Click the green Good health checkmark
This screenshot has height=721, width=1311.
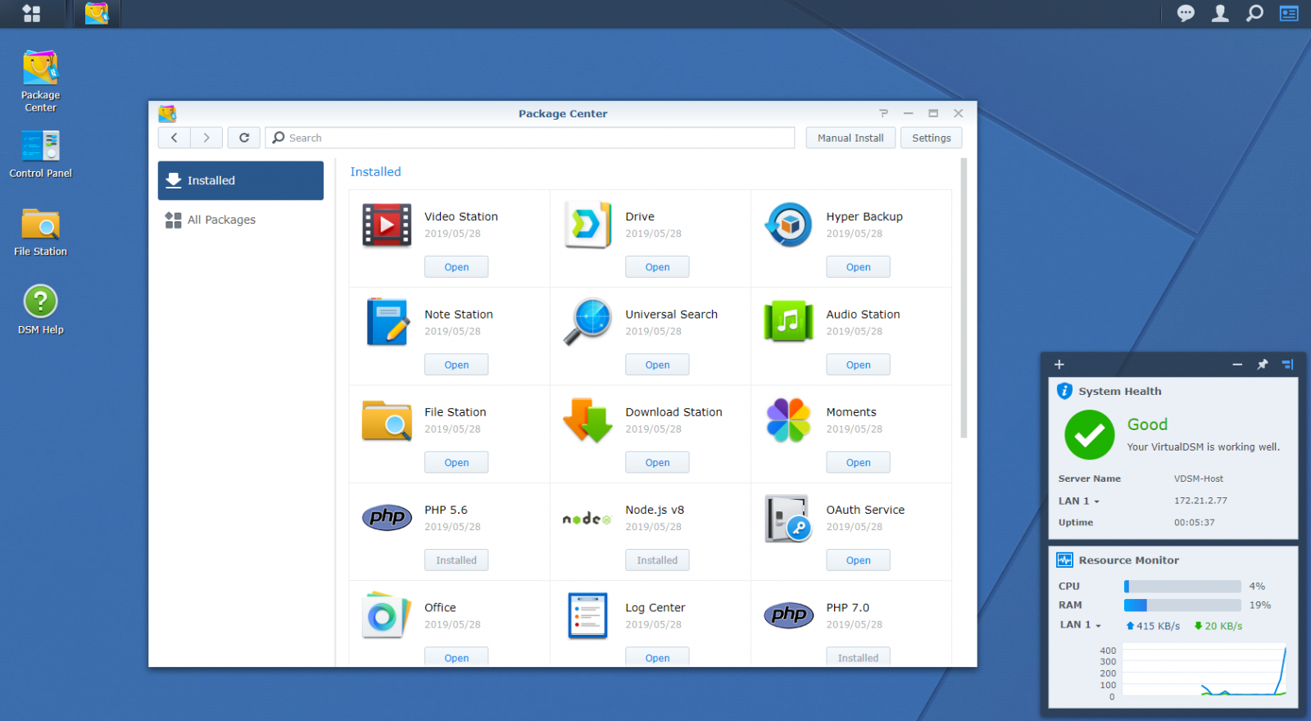pyautogui.click(x=1090, y=435)
